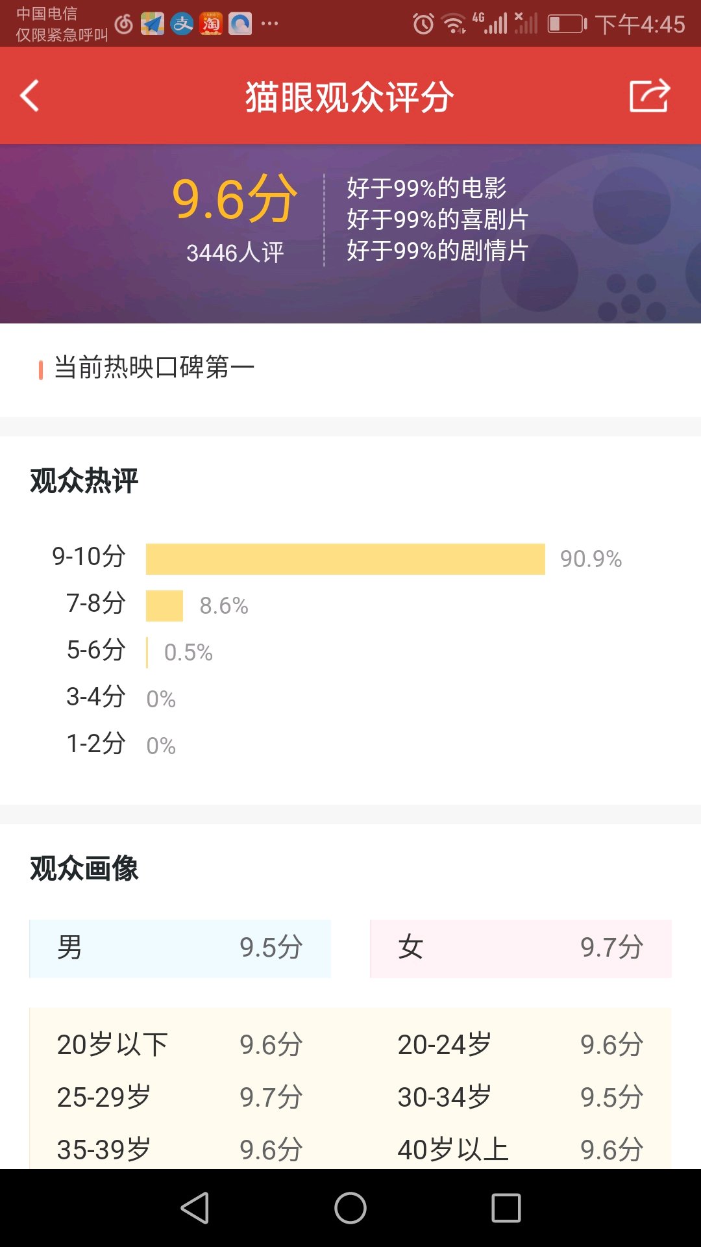Tap the 9-10分 rating bar
Viewport: 701px width, 1247px height.
345,559
